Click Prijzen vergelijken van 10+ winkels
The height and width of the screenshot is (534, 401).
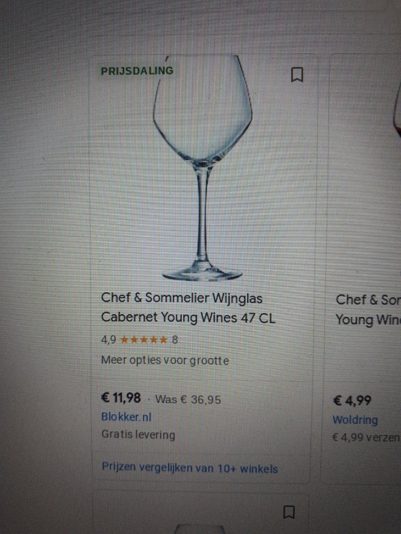pos(190,468)
